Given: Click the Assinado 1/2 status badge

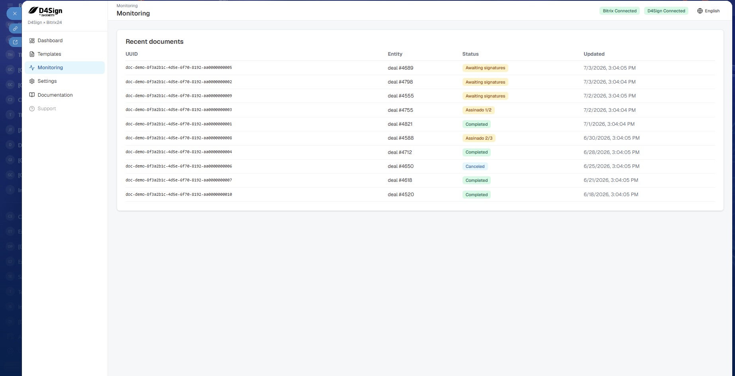Looking at the screenshot, I should 478,110.
